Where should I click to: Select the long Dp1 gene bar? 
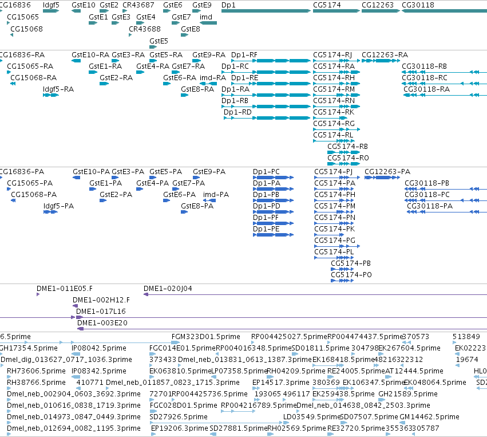pos(266,11)
